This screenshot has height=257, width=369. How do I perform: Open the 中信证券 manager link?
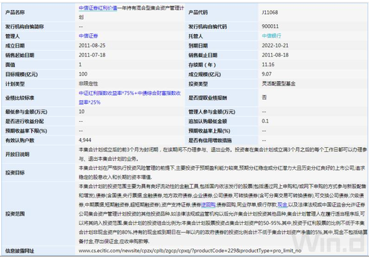[89, 36]
